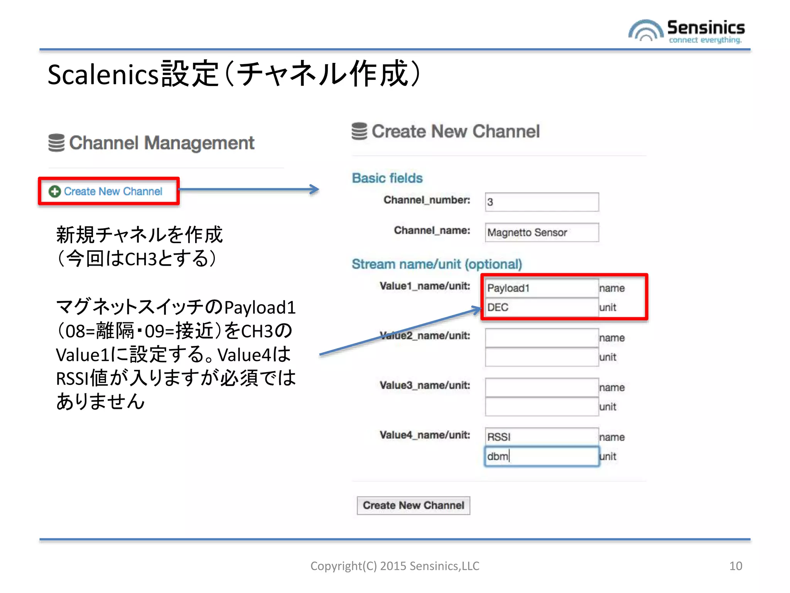The width and height of the screenshot is (790, 593).
Task: Focus the empty Value3 unit field
Action: (x=542, y=407)
